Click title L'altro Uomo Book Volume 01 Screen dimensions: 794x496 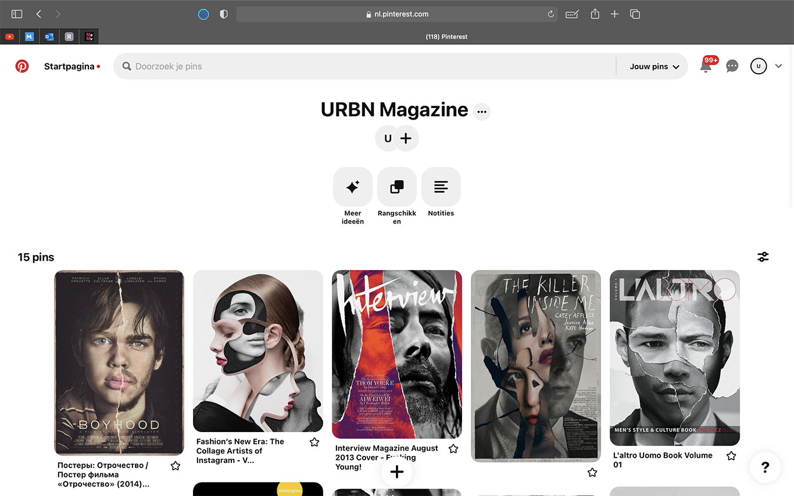pyautogui.click(x=663, y=460)
